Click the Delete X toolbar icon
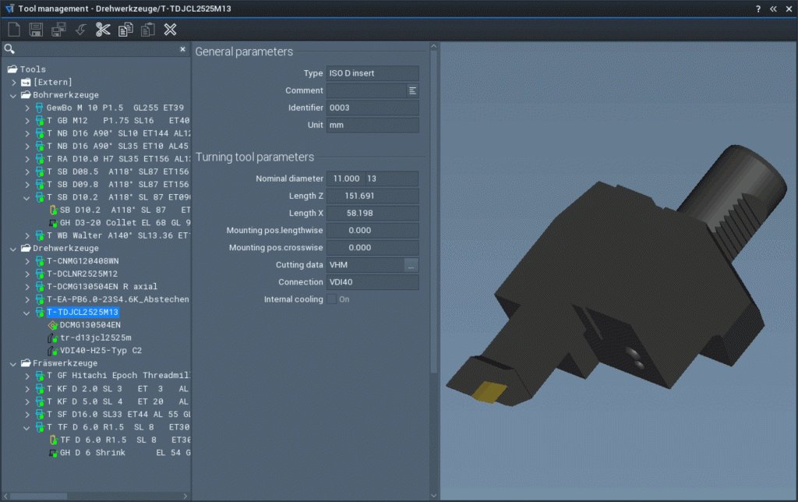 click(170, 30)
